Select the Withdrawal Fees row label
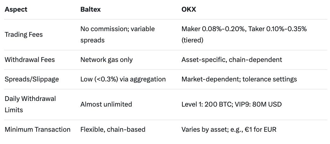 (x=30, y=60)
